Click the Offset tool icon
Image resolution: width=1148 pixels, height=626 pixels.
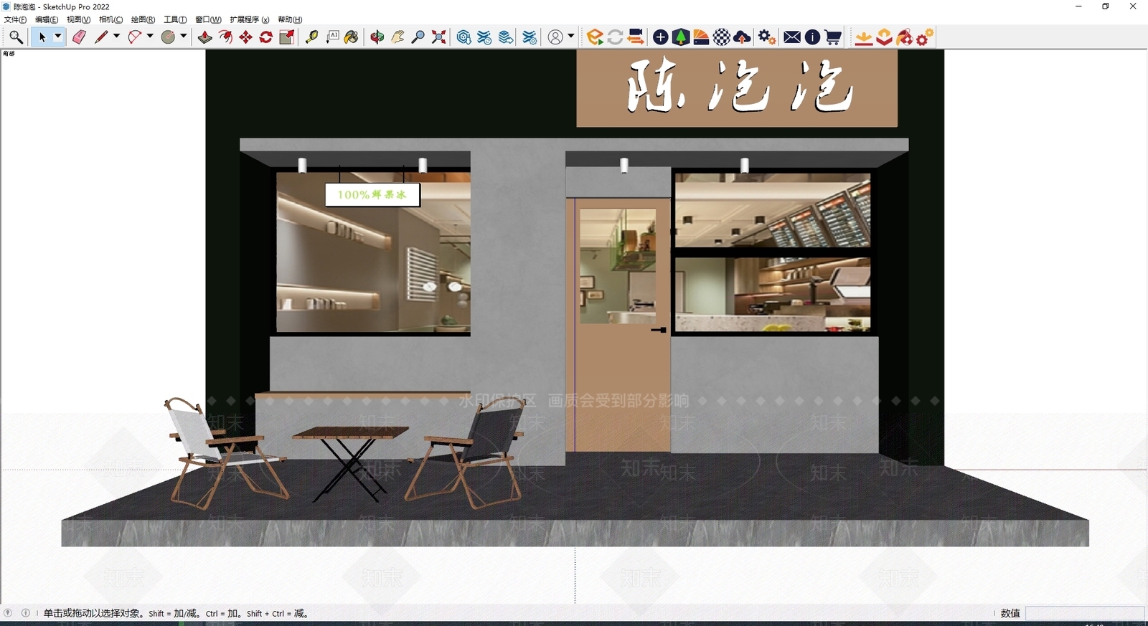coord(225,37)
